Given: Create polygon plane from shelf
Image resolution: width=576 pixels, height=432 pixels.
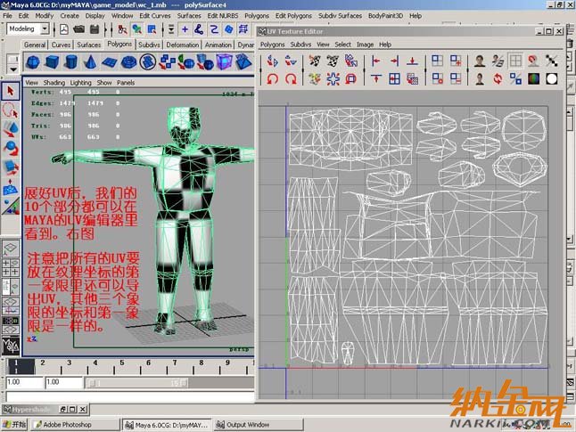Looking at the screenshot, I should (109, 62).
